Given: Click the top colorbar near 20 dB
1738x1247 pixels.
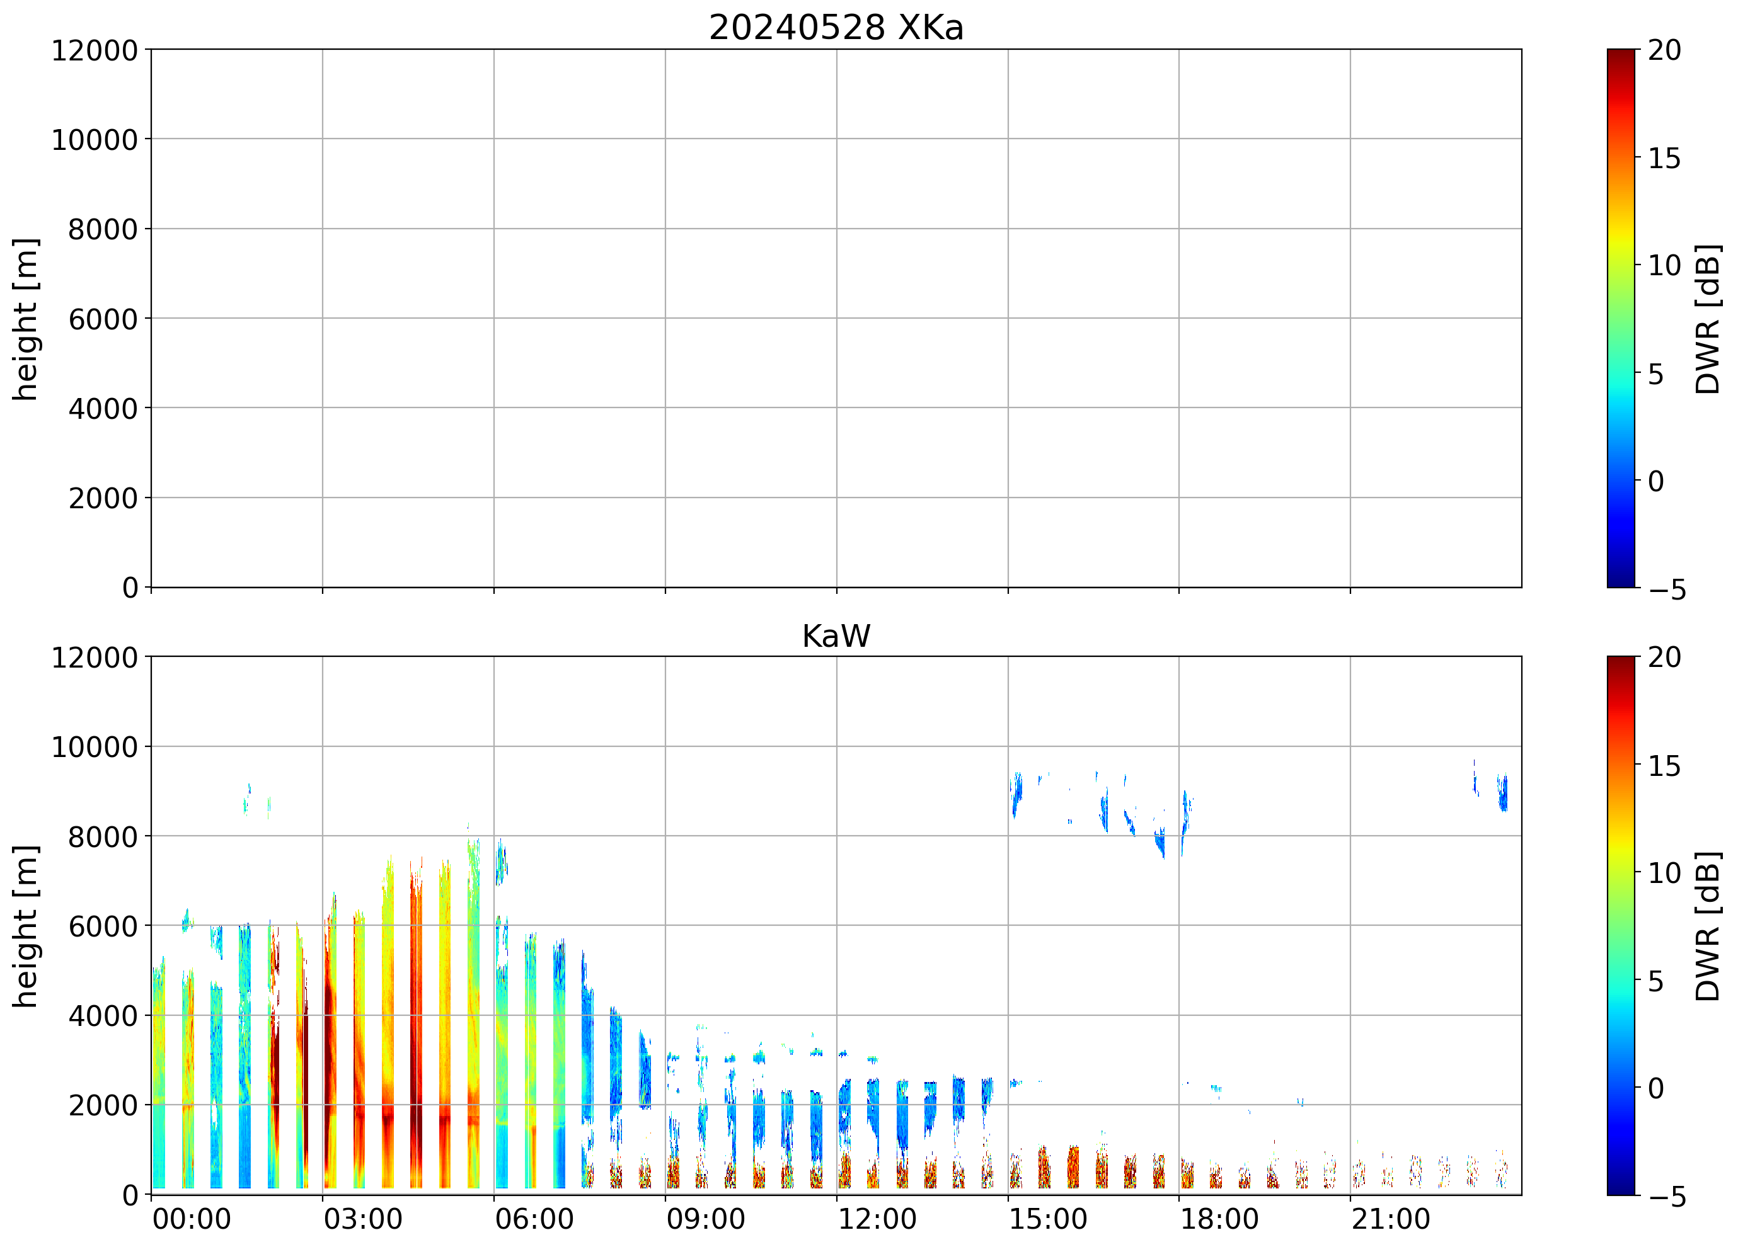Looking at the screenshot, I should pyautogui.click(x=1620, y=57).
